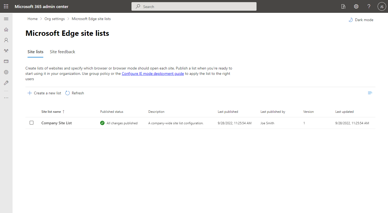Open Settings from the left sidebar
The height and width of the screenshot is (213, 388).
[x=6, y=72]
